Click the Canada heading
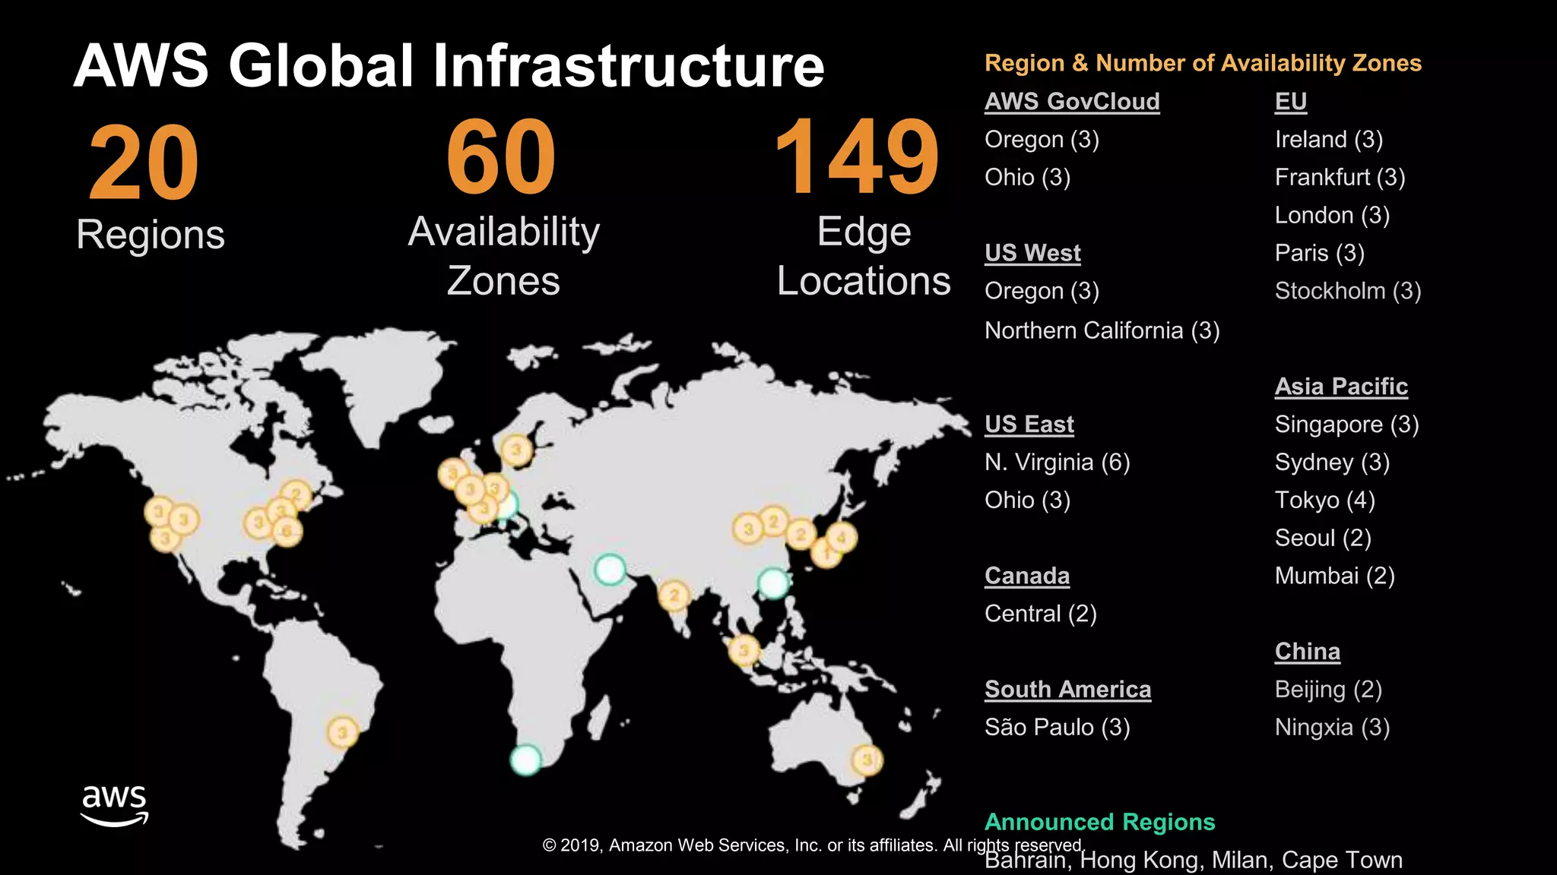Screen dimensions: 1557x875 pyautogui.click(x=1027, y=576)
